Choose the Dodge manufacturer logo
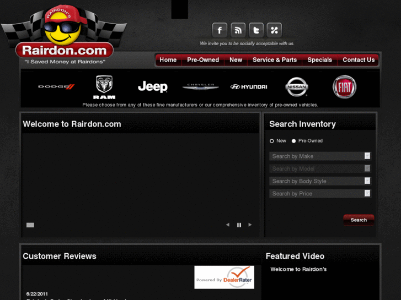 click(56, 86)
